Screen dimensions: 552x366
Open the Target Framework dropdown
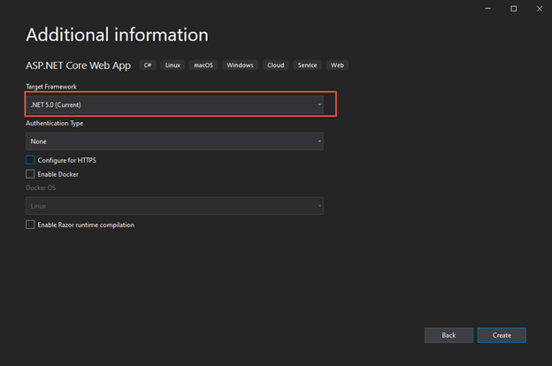174,105
